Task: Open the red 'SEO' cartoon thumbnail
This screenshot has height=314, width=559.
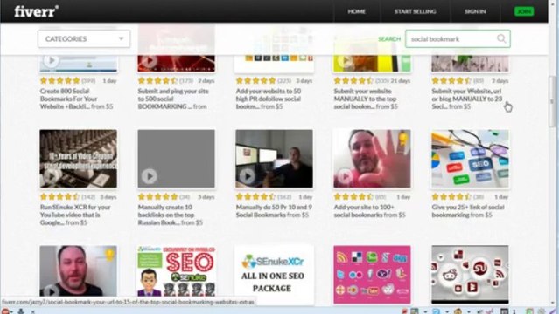Action: tap(177, 271)
